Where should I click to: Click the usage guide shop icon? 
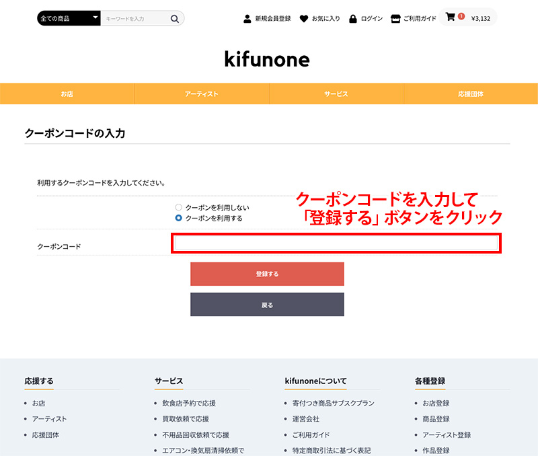pos(395,19)
